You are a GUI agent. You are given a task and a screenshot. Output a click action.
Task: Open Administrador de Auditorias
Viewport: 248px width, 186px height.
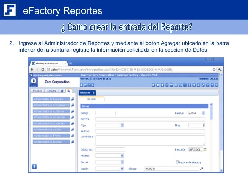click(51, 111)
